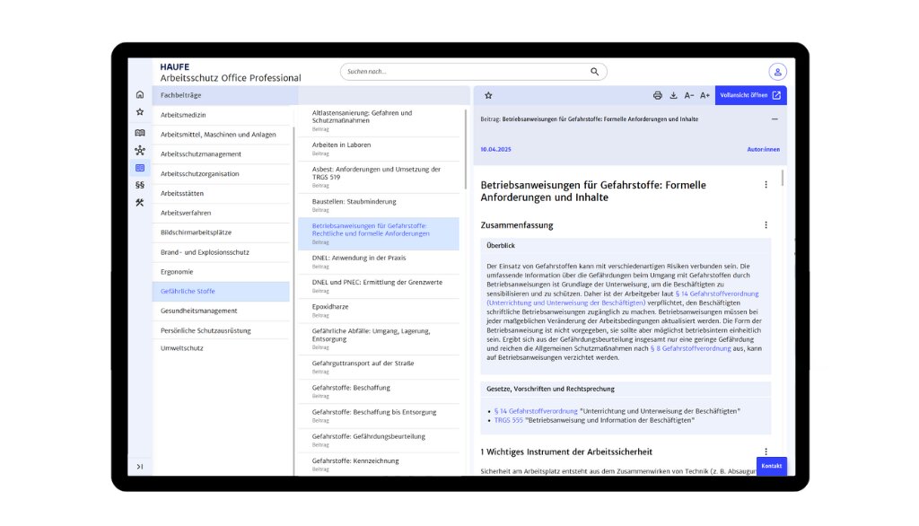919x526 pixels.
Task: Open Gefahrstoffe: Kennzeichnung article
Action: point(379,464)
